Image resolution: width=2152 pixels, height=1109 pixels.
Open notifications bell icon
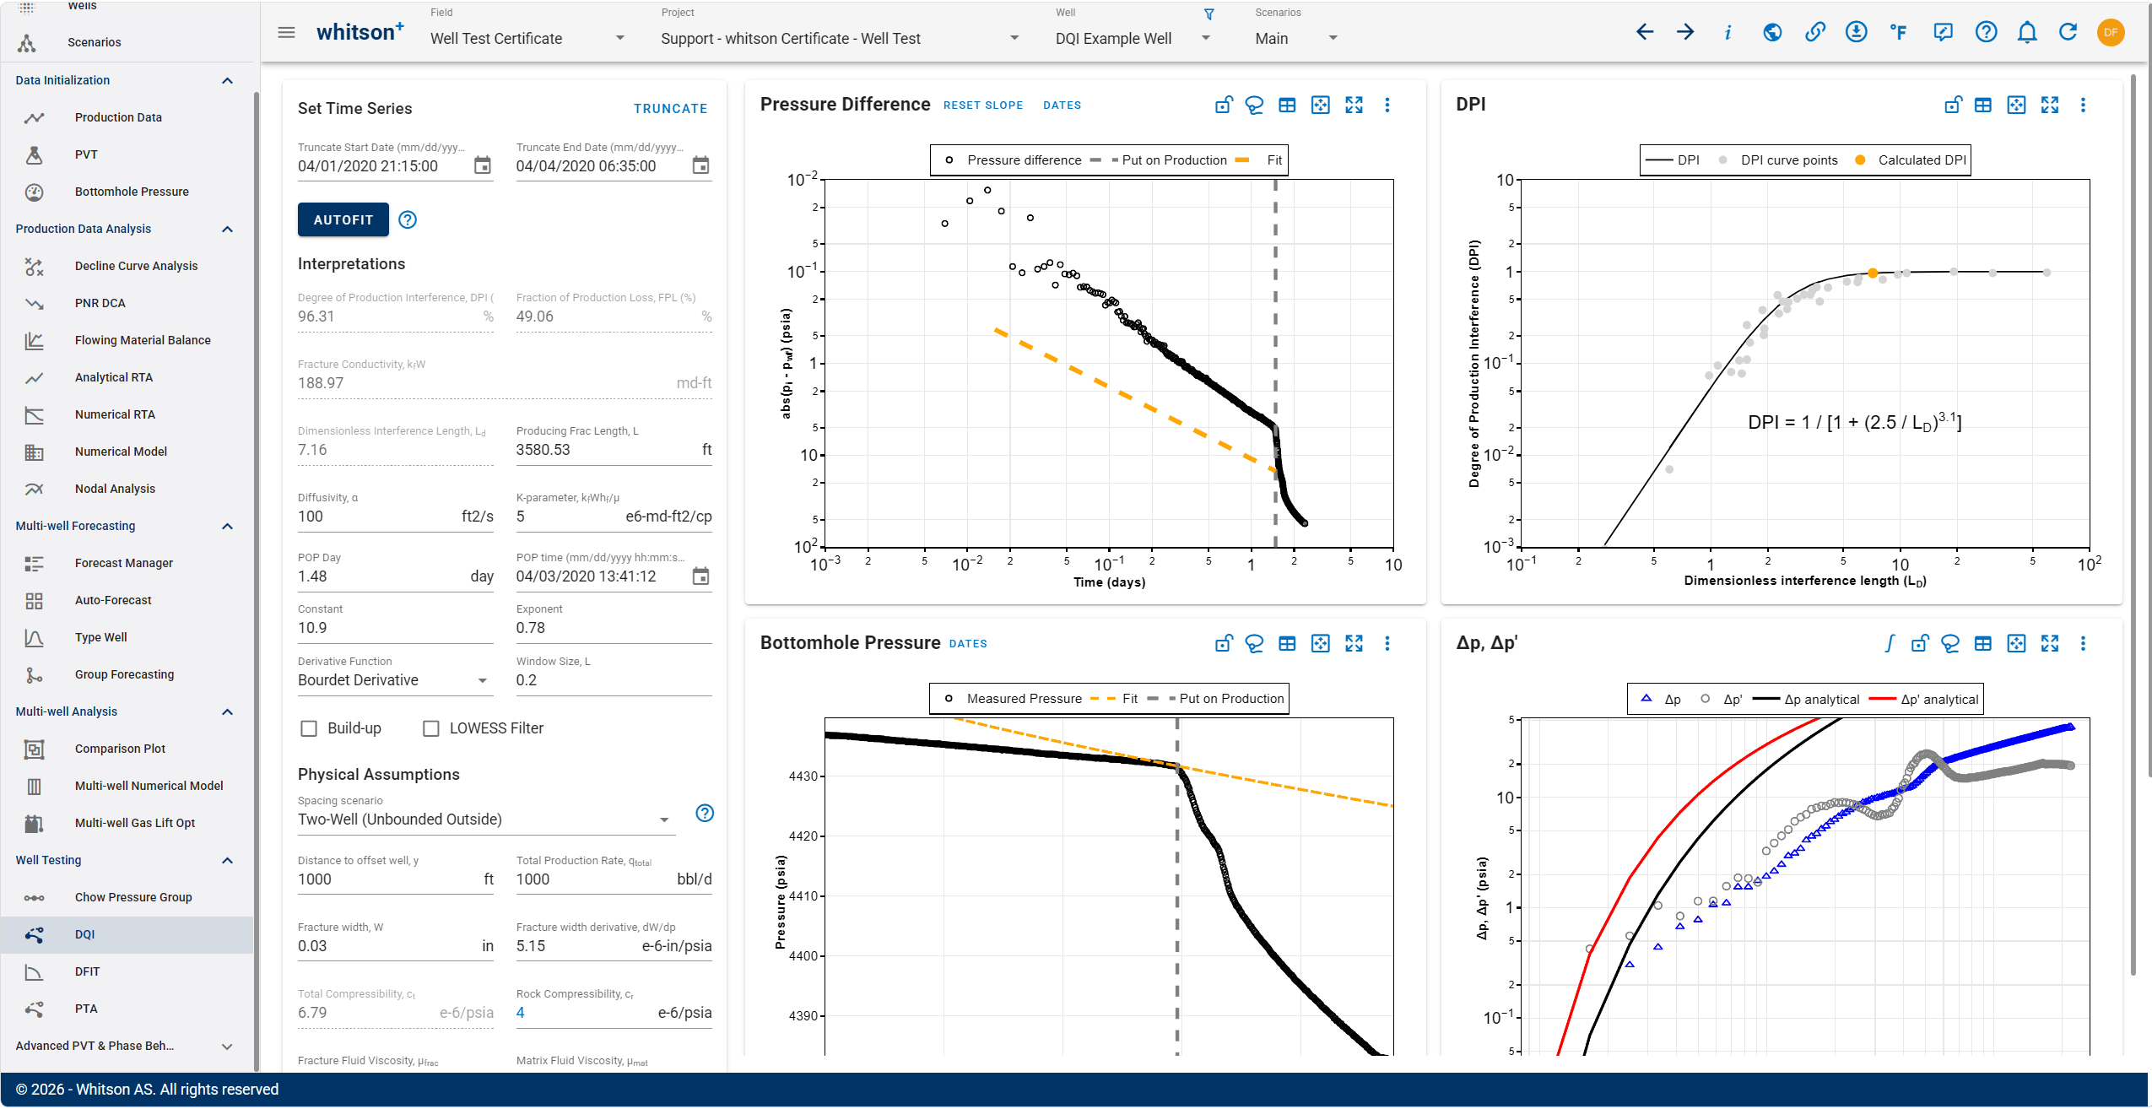(2027, 33)
